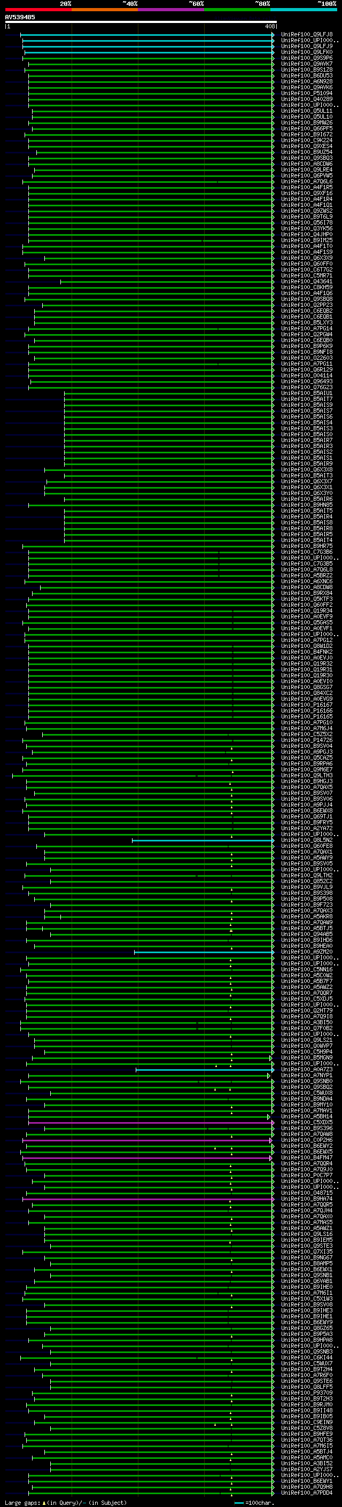
Task: Select the query name AV539485
Action: click(x=20, y=18)
